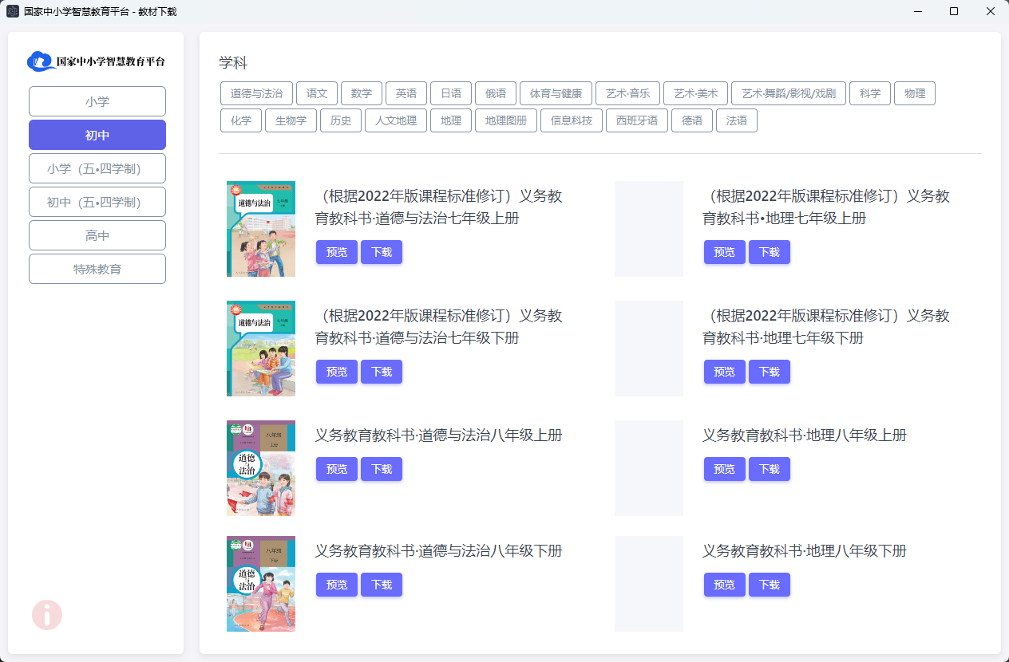This screenshot has width=1009, height=662.
Task: Select the 初中 education level
Action: point(97,135)
